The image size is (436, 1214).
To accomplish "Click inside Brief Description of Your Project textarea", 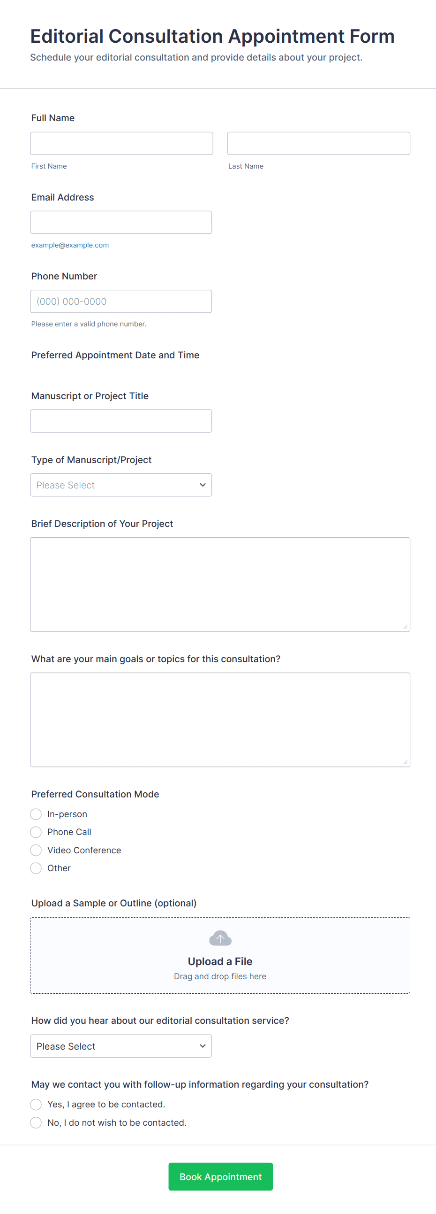I will [220, 584].
